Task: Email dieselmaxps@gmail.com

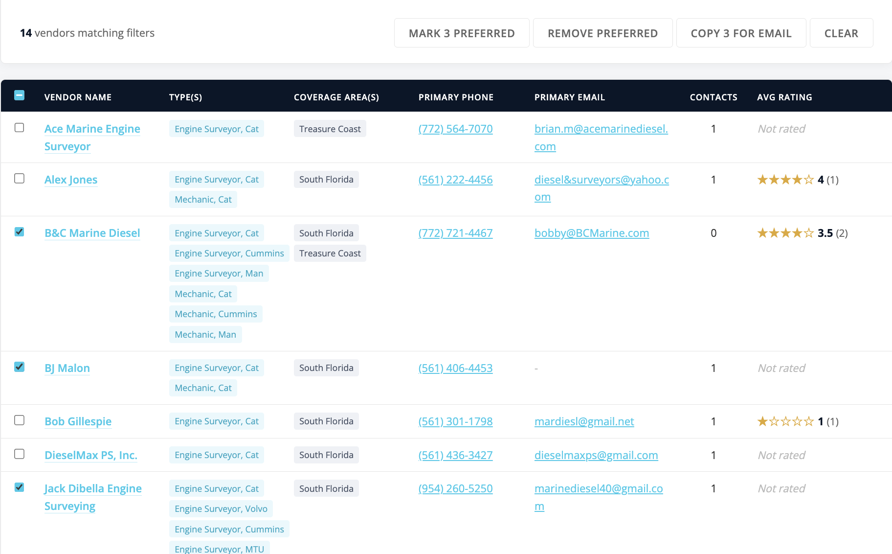Action: [x=596, y=455]
